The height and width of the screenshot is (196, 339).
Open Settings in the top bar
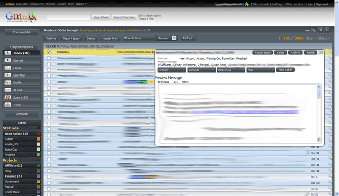coord(276,4)
